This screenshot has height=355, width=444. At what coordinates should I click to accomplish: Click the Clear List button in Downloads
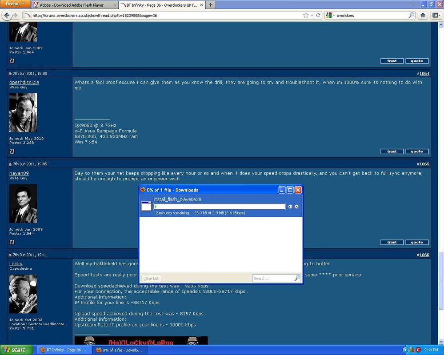point(151,278)
